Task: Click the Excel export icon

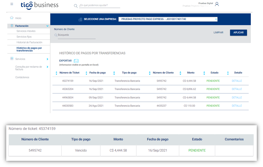Action: 76,61
